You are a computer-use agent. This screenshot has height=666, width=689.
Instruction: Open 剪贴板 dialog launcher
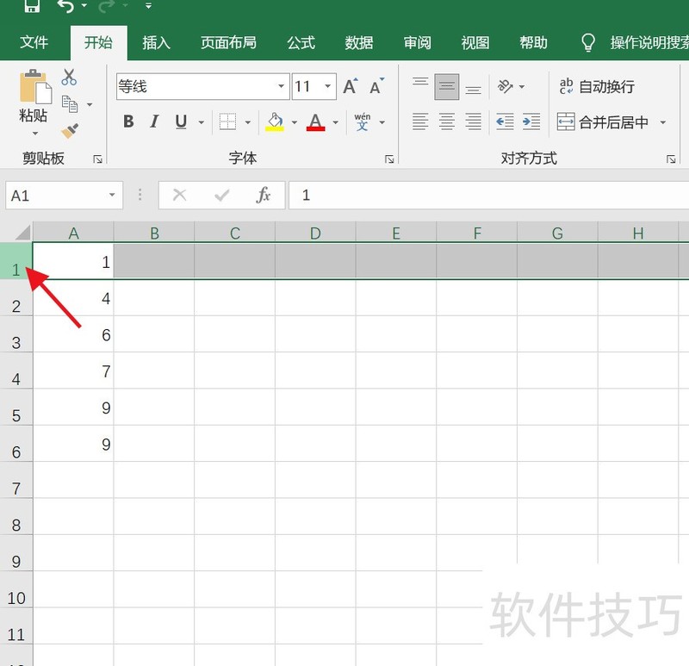point(97,159)
